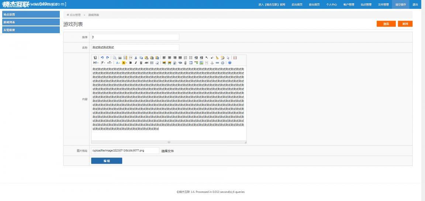
Task: Click the insert media video icon
Action: pyautogui.click(x=180, y=63)
